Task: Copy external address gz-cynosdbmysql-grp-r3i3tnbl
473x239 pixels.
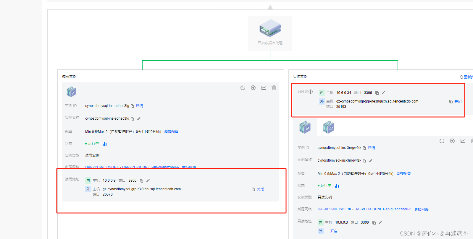Action: click(253, 189)
